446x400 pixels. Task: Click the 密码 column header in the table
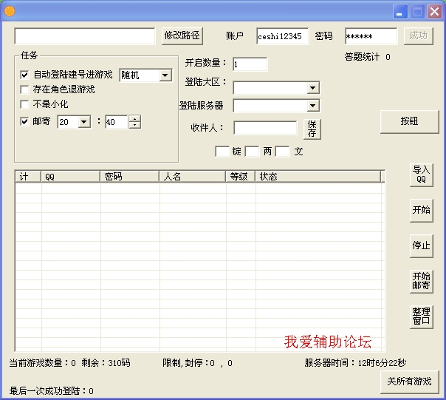[x=129, y=177]
